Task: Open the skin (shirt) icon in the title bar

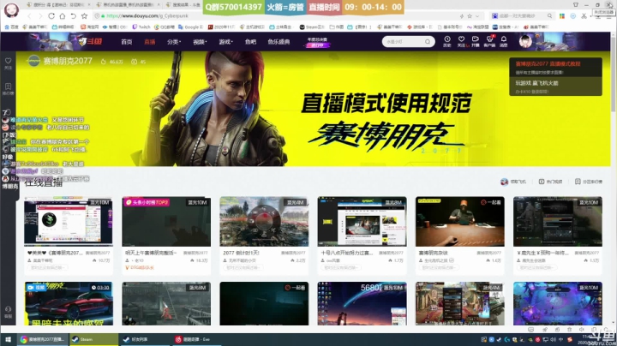Action: pyautogui.click(x=576, y=5)
